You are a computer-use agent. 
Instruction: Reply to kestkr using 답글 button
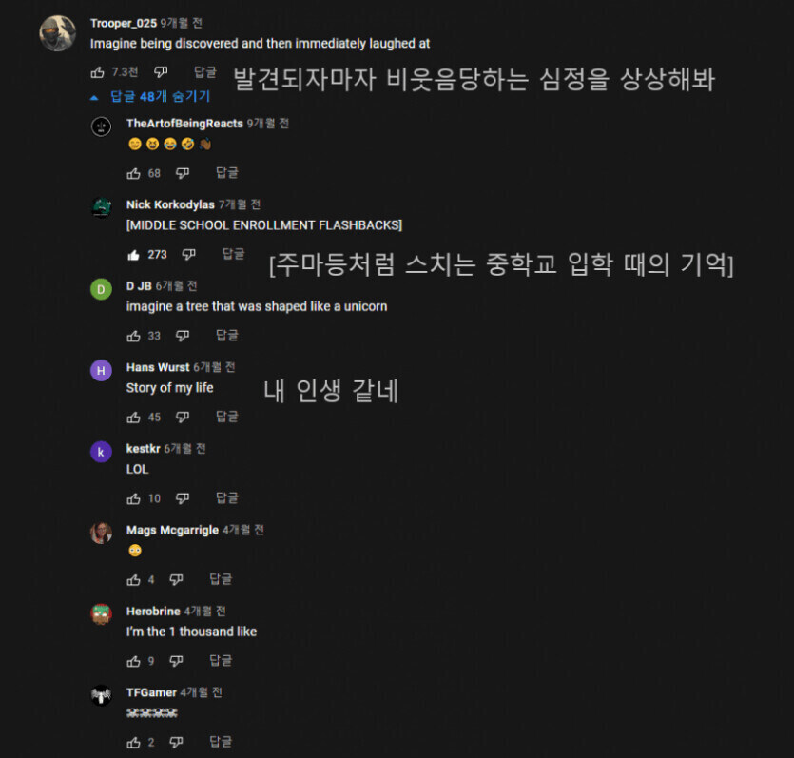point(225,497)
